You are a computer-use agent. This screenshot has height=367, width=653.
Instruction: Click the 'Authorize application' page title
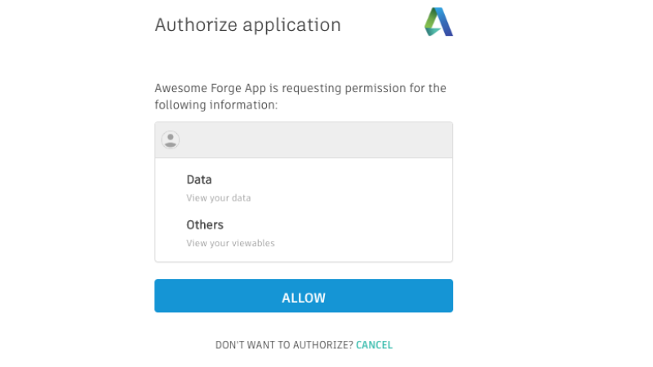click(248, 25)
